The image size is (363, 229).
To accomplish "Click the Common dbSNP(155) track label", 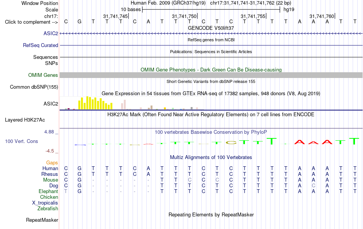I will point(34,87).
